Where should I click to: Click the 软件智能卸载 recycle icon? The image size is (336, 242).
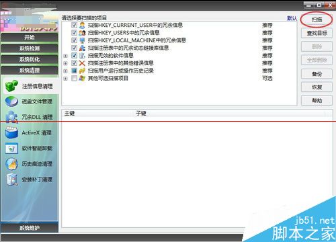click(11, 149)
